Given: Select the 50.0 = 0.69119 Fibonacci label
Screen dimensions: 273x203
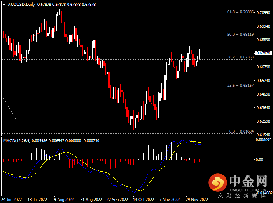Looking at the screenshot, I should [240, 35].
